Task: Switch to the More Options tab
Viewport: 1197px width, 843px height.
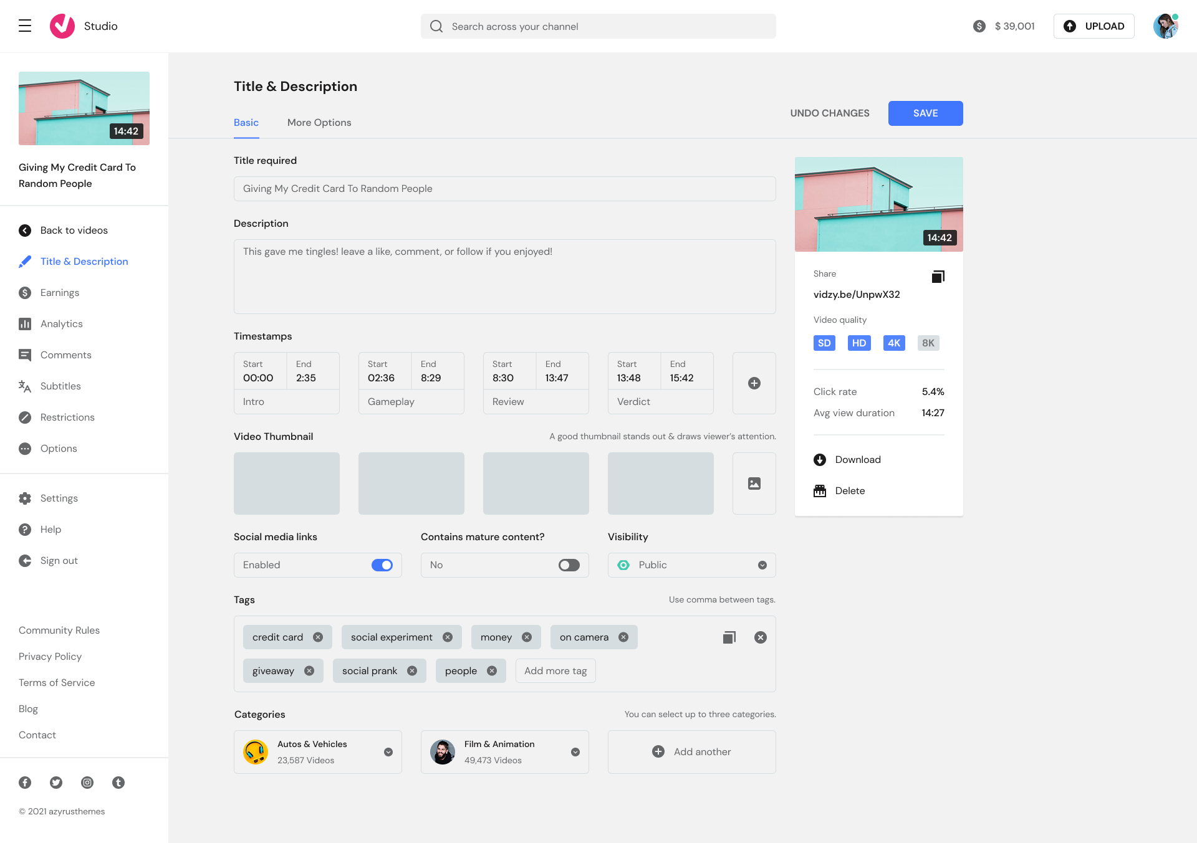Action: pos(319,123)
